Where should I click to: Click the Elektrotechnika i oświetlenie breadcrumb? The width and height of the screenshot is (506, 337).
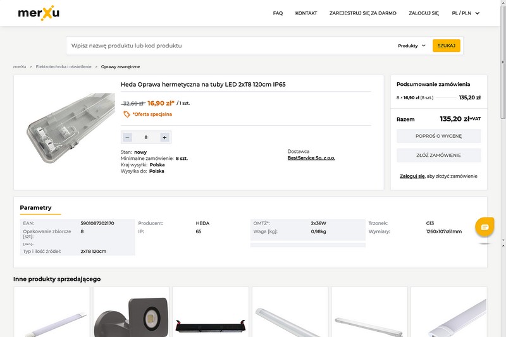[63, 66]
